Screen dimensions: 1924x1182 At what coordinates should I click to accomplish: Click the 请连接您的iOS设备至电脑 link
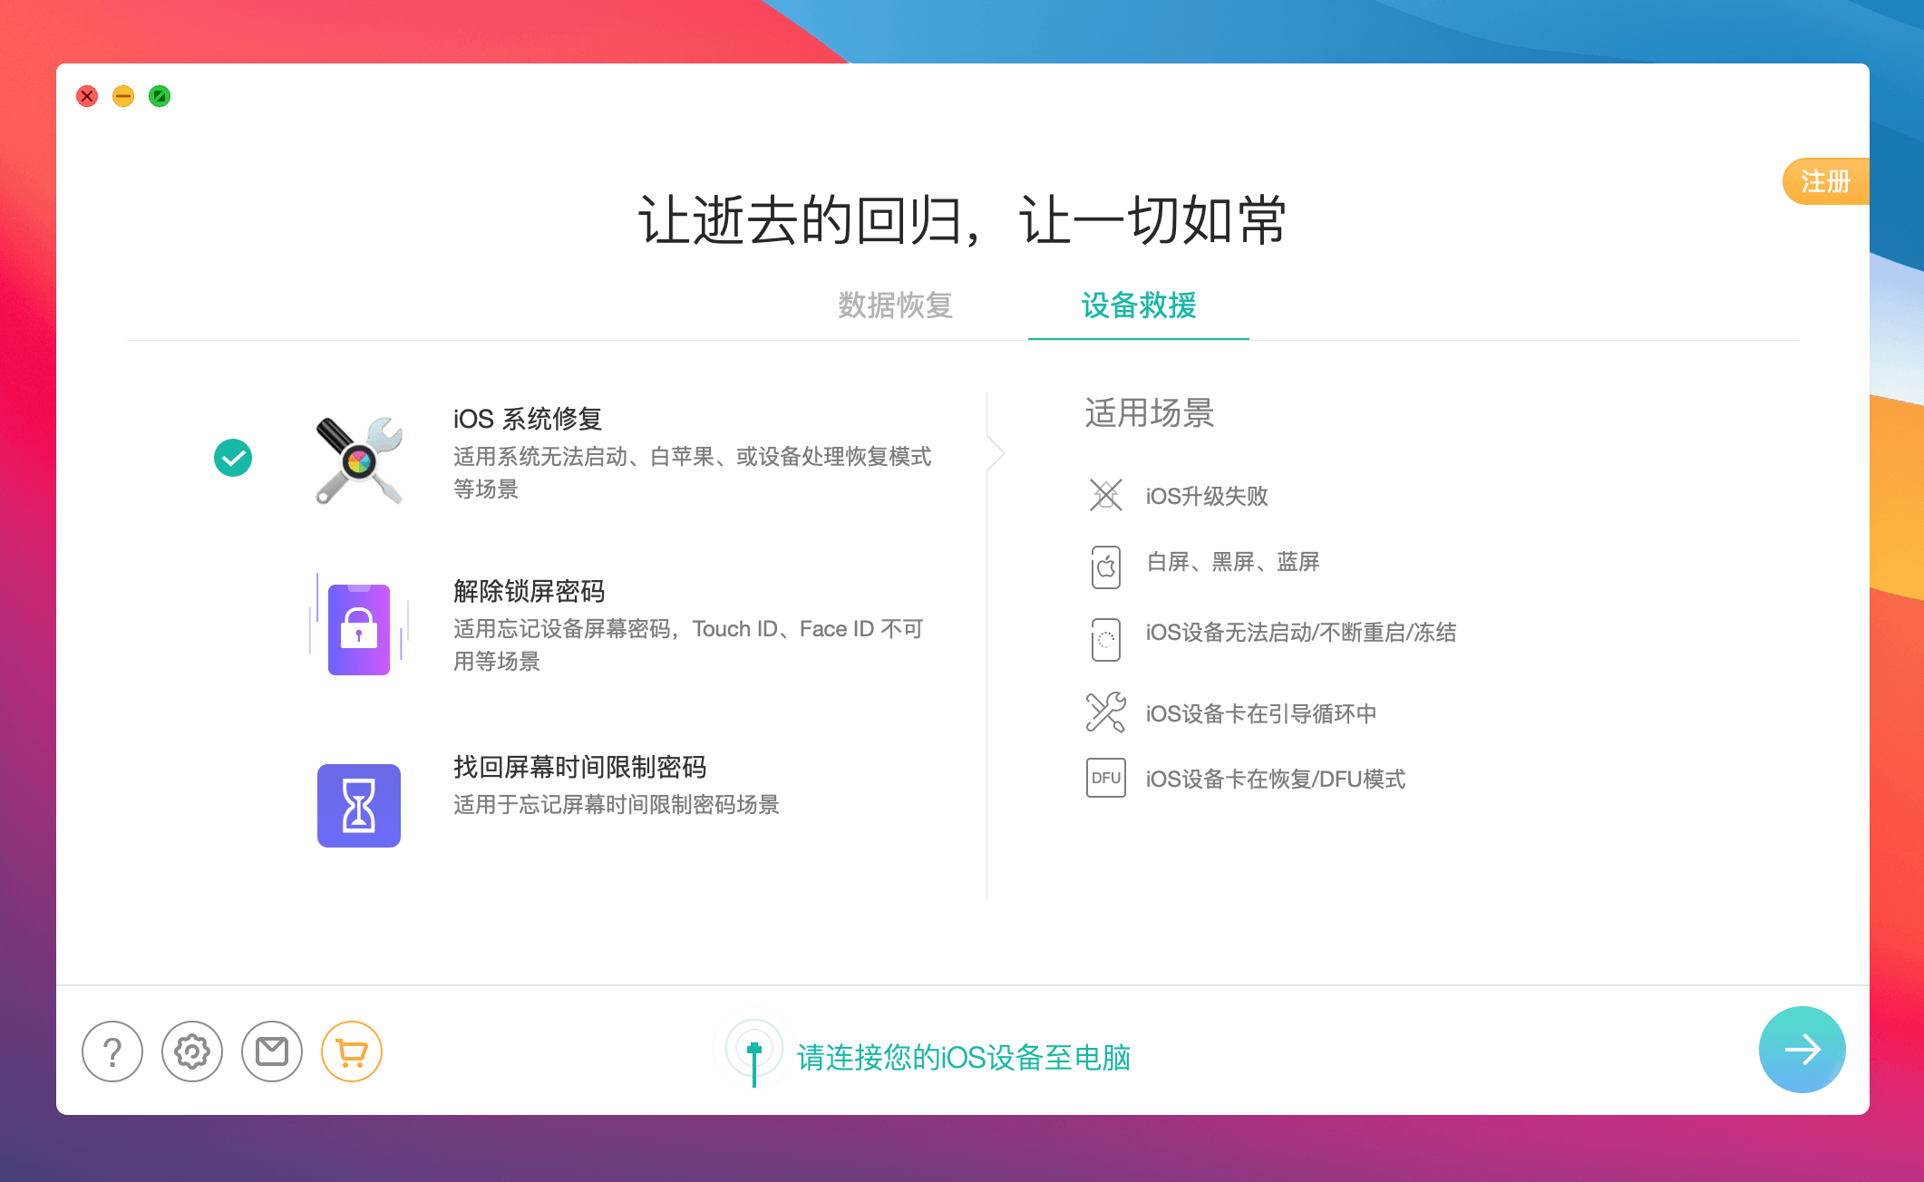(x=964, y=1056)
